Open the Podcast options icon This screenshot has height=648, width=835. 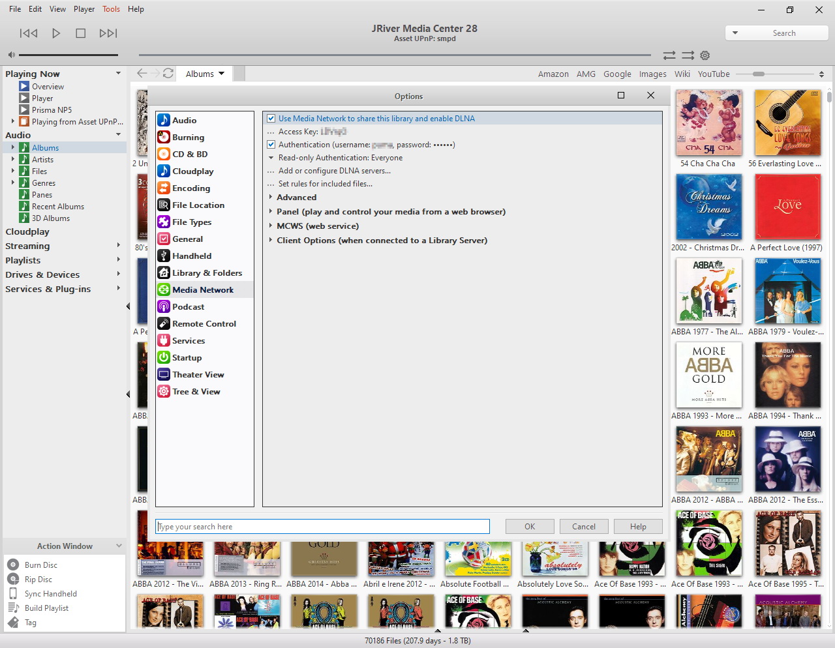[x=164, y=306]
